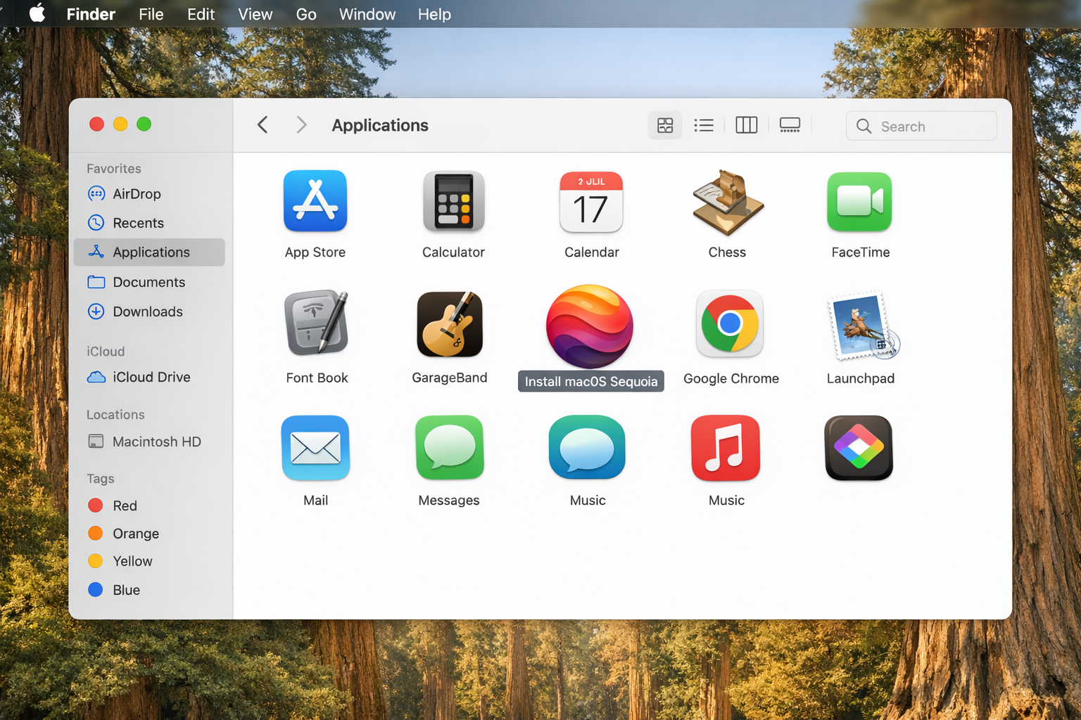Click the 'Font Book' file name
1081x720 pixels.
[317, 378]
